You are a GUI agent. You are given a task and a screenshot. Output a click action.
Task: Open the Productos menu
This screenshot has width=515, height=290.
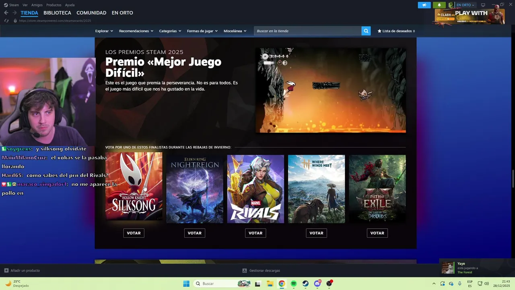tap(54, 5)
